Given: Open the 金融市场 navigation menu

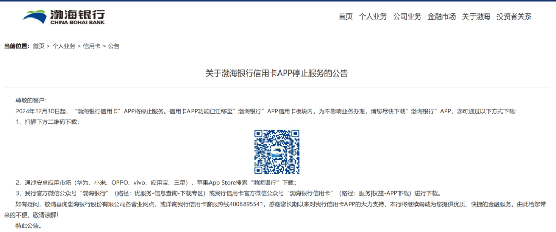Looking at the screenshot, I should coord(442,16).
